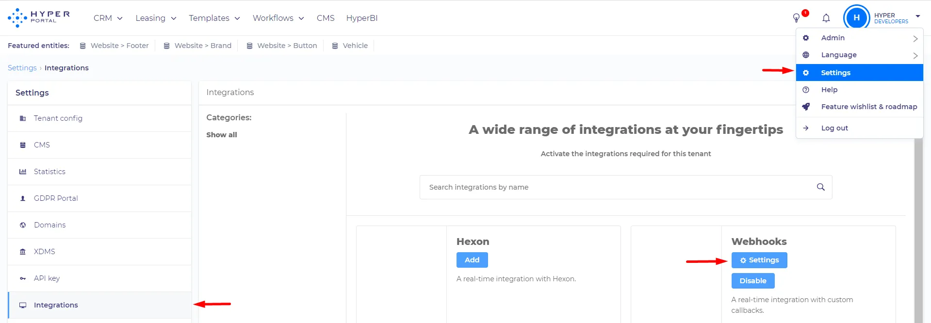Open Webhooks Settings button
The width and height of the screenshot is (931, 323).
[x=759, y=260]
